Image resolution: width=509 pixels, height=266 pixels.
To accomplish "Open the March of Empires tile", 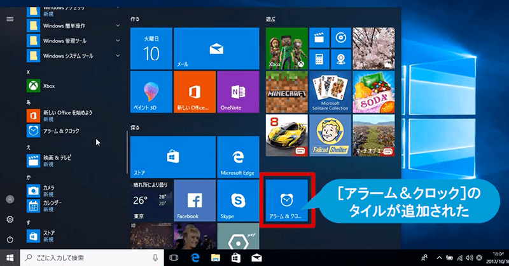I will [x=373, y=135].
